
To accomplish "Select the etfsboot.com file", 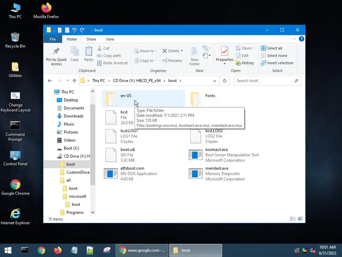I will coord(131,174).
